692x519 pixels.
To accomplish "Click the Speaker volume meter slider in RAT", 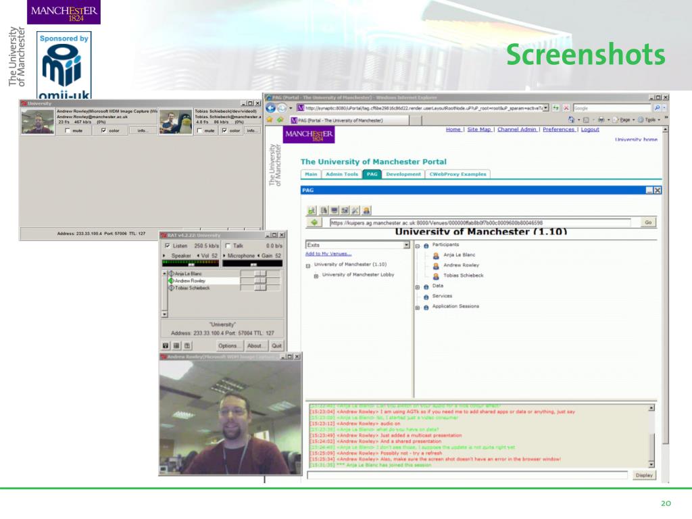I will (x=191, y=264).
